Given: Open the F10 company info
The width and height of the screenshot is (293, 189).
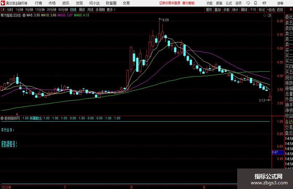Looking at the screenshot, I should (253, 10).
